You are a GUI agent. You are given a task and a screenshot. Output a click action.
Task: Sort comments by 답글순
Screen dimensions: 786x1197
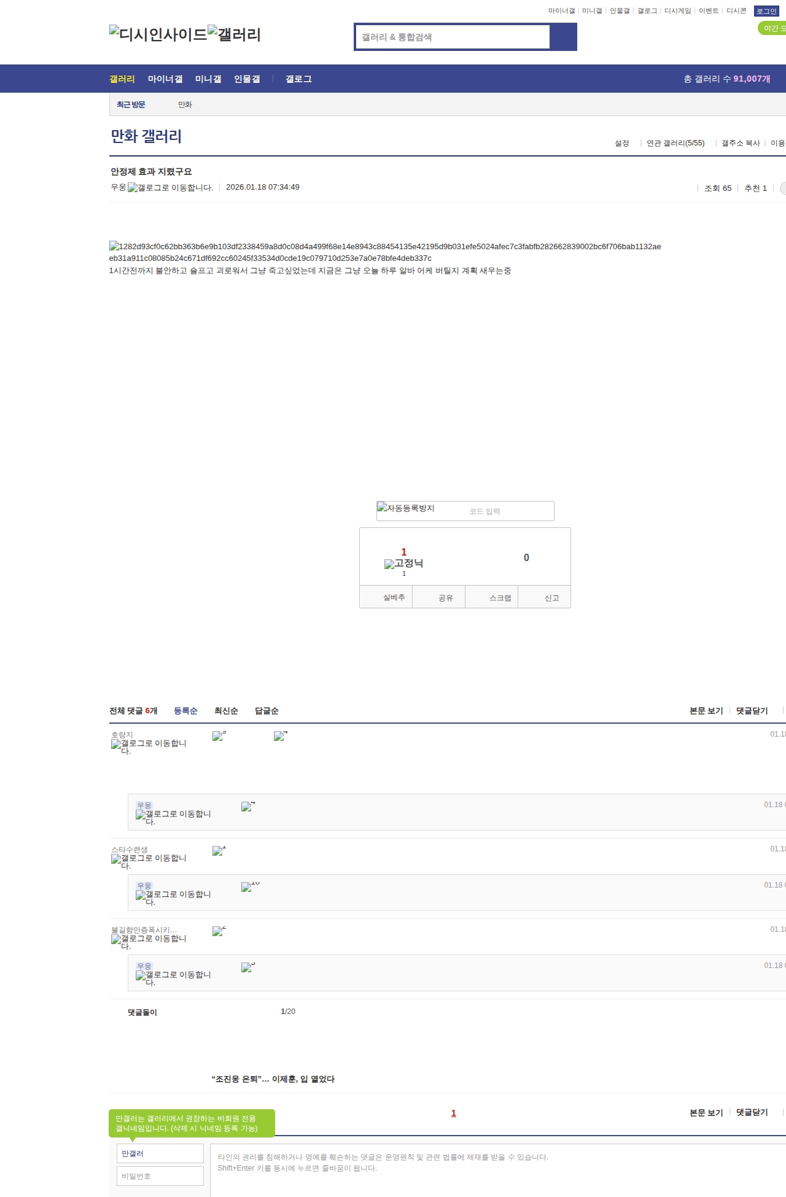(x=267, y=711)
